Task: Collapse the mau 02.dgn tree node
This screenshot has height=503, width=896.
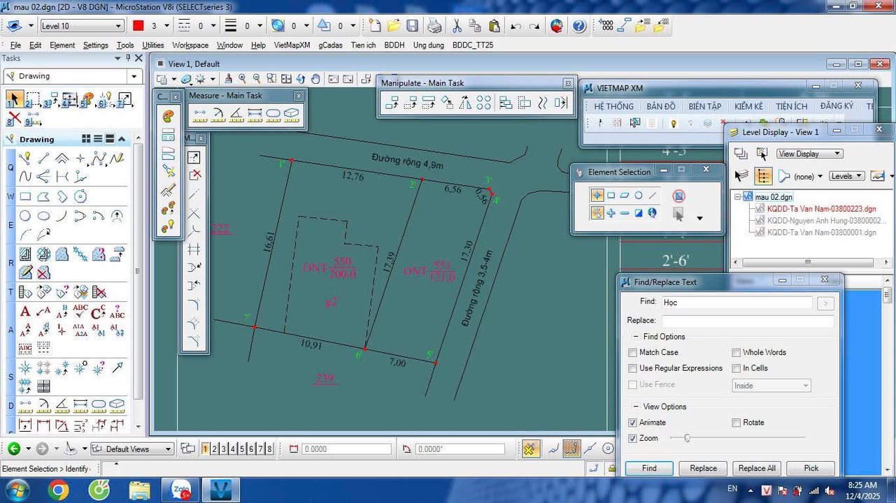Action: click(x=737, y=197)
